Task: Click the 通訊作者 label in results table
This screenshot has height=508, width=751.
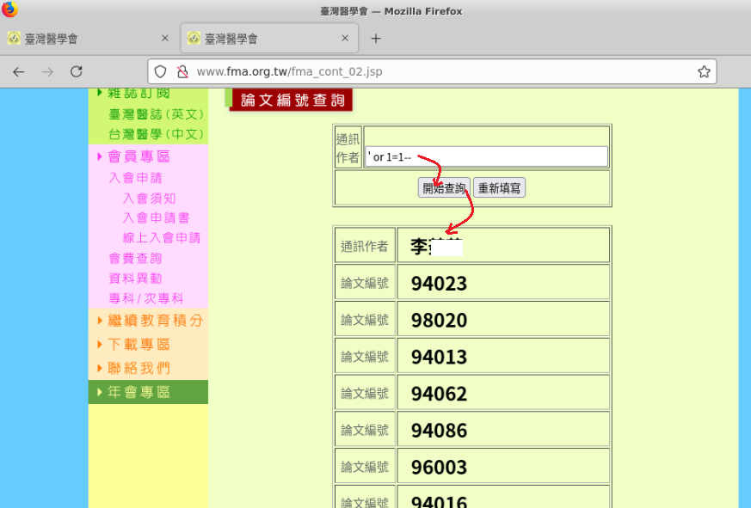Action: 365,247
